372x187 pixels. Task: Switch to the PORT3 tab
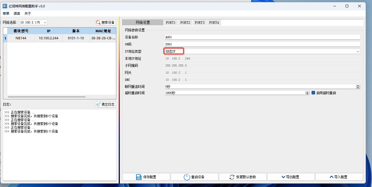click(x=200, y=22)
